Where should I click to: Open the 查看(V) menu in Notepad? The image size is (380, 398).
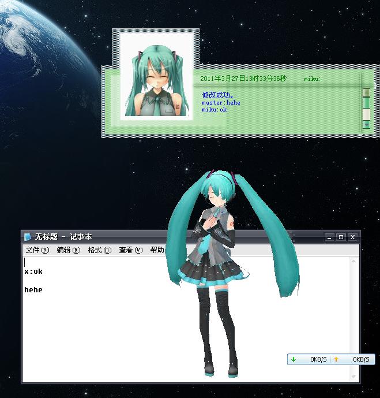click(131, 250)
